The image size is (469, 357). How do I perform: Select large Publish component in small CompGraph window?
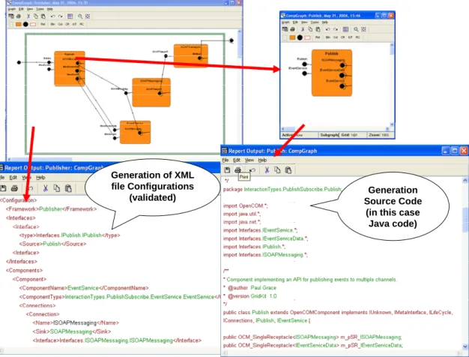332,73
